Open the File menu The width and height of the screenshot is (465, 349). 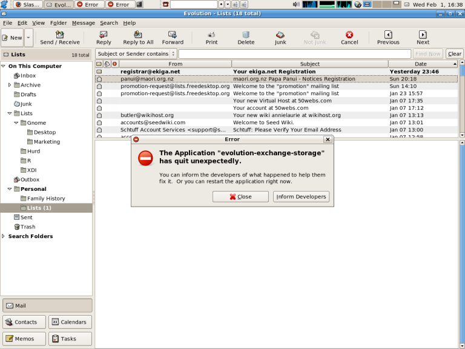[x=7, y=23]
